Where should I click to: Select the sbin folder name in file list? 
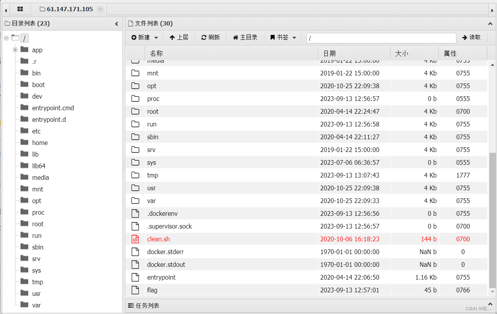153,137
